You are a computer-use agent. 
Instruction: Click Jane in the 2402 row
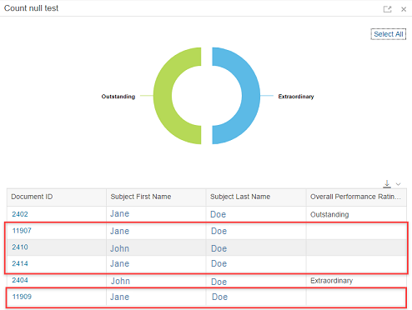coord(120,213)
